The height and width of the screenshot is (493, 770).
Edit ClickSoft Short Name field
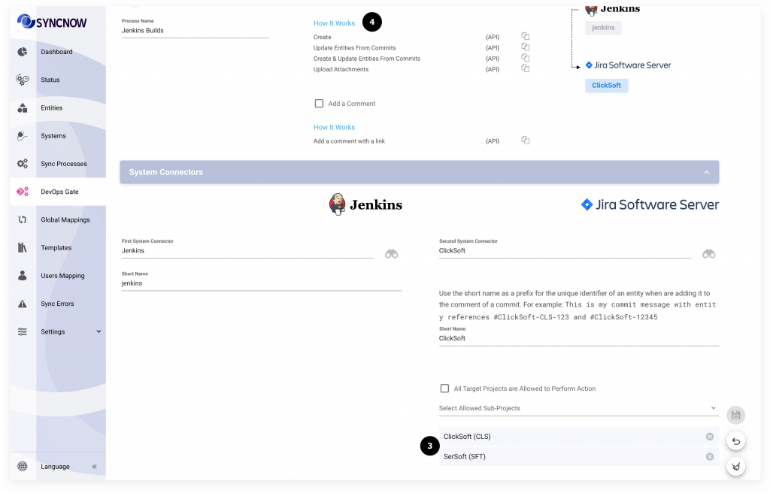[578, 338]
